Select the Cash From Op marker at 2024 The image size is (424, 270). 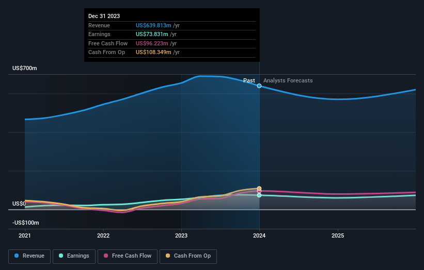pyautogui.click(x=259, y=189)
